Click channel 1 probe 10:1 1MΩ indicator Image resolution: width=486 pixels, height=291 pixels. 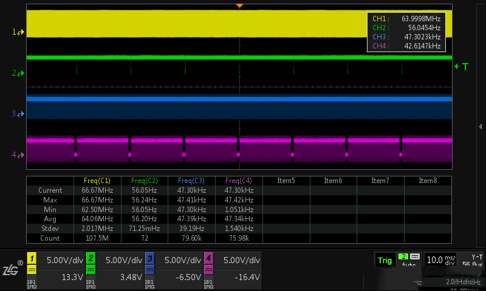[x=32, y=284]
